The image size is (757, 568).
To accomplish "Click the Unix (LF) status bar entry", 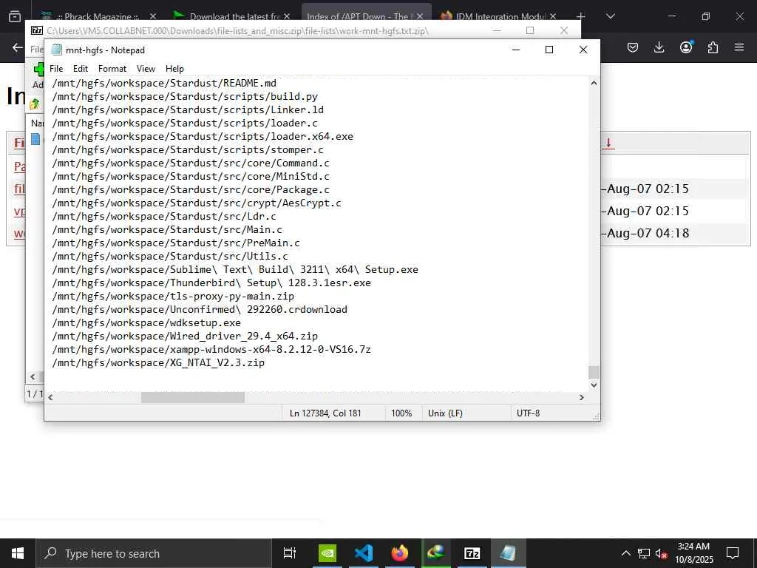I will (445, 413).
